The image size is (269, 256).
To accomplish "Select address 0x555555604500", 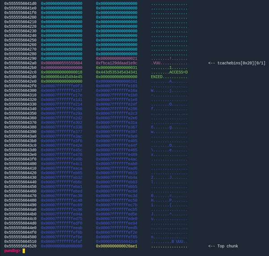I will coord(20,237).
